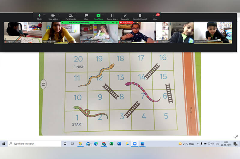Expand share options arrow beside New Share
Image resolution: width=240 pixels, height=159 pixels.
[103, 15]
